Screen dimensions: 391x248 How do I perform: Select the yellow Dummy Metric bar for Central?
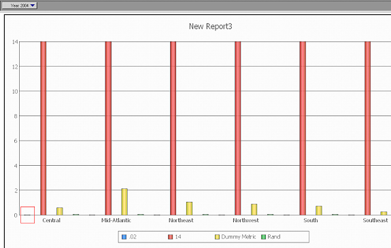point(60,211)
